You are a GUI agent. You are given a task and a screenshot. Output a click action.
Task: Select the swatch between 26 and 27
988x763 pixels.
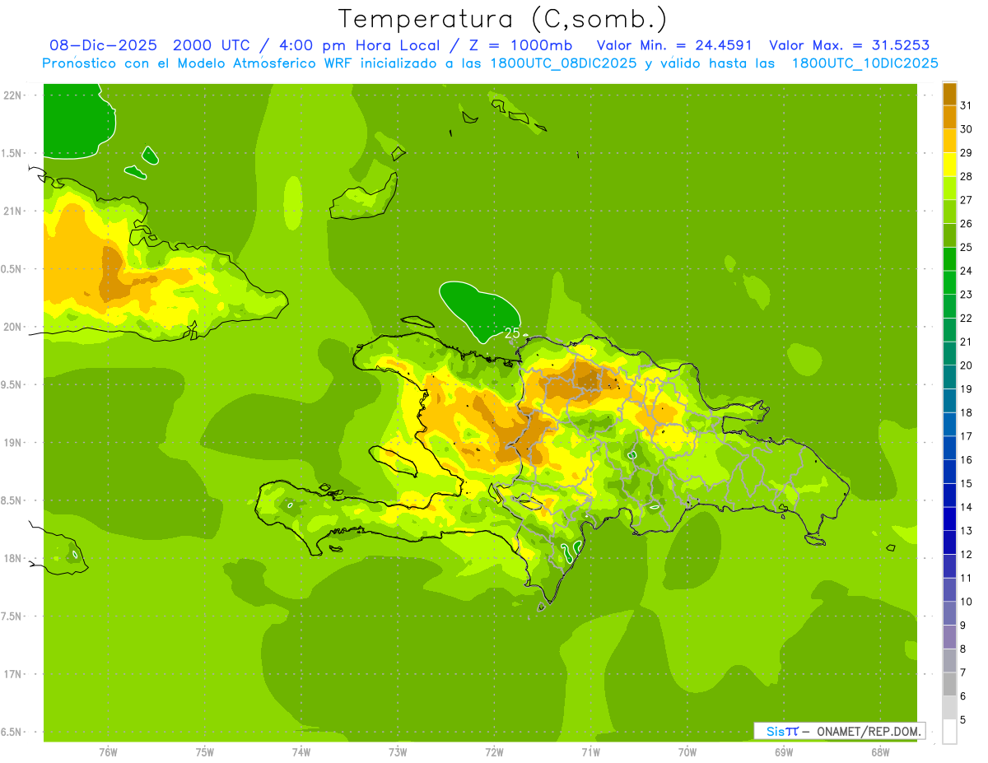tap(949, 212)
